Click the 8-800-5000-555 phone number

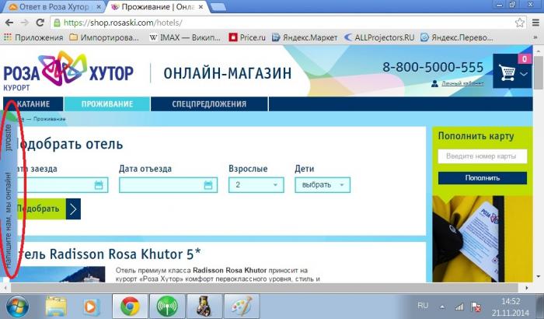(x=433, y=67)
